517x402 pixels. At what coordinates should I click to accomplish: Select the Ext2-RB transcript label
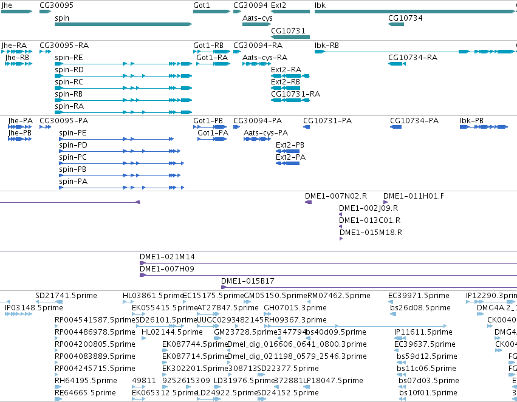point(285,82)
